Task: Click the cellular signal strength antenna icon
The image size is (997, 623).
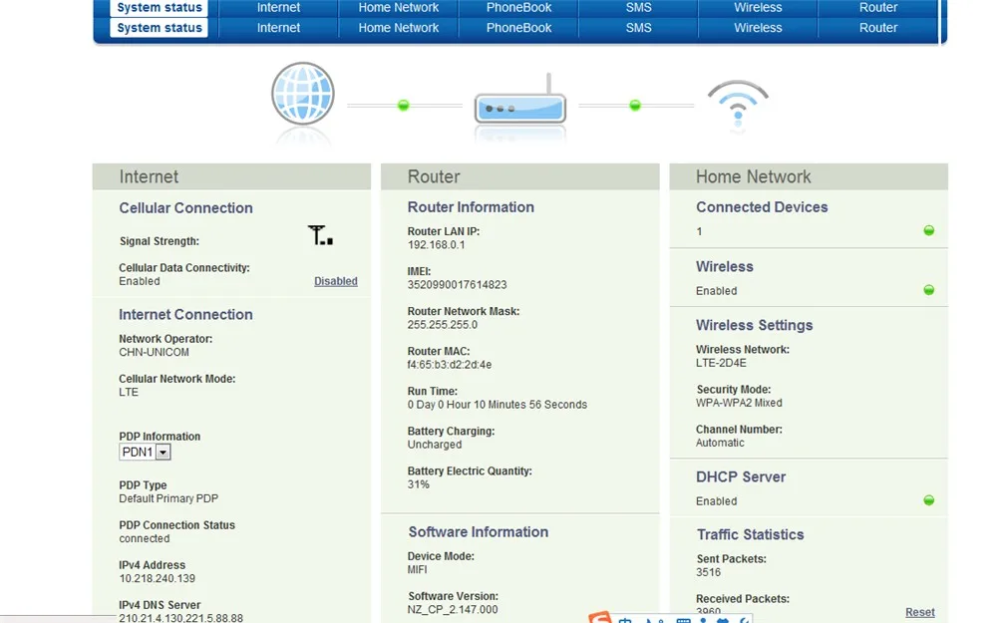Action: tap(320, 235)
